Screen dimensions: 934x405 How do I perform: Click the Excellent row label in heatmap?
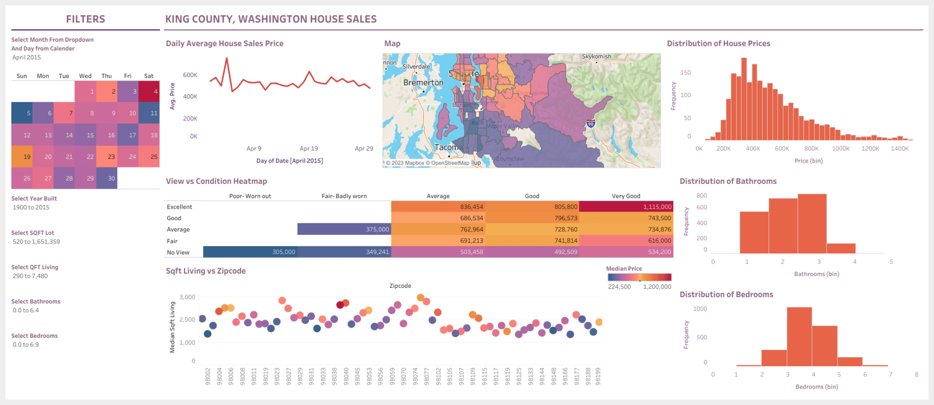(x=180, y=207)
